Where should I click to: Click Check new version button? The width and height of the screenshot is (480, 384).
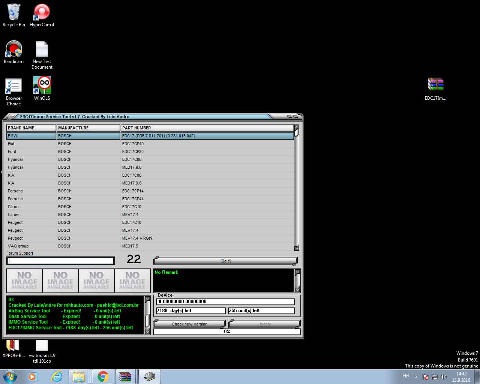point(189,324)
